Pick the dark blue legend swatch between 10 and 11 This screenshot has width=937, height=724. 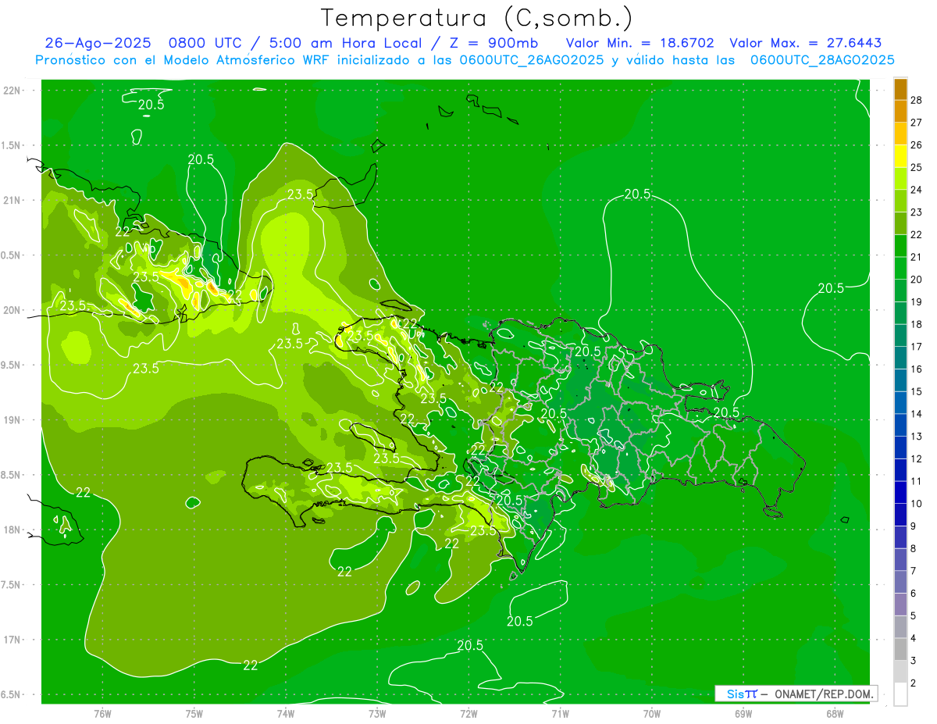tap(900, 492)
